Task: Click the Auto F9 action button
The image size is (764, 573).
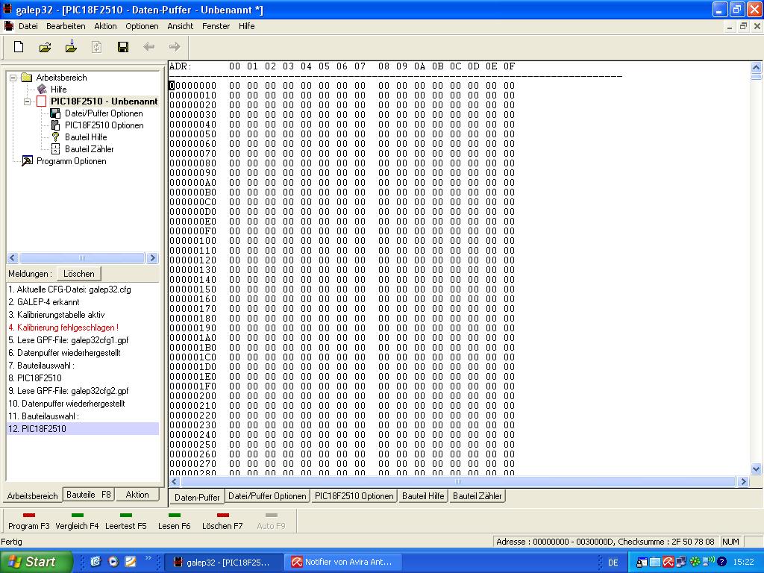Action: (271, 522)
